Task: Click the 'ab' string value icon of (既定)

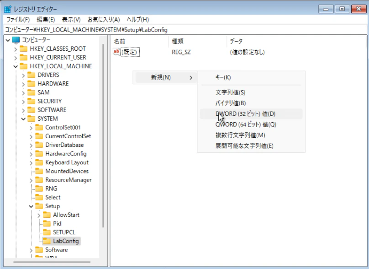Action: click(116, 52)
